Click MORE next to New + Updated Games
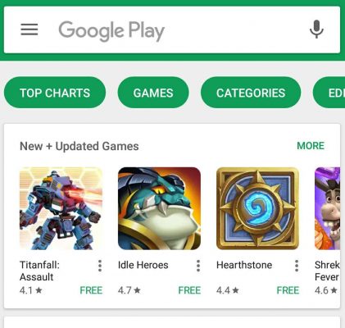The image size is (345, 328). (x=311, y=146)
